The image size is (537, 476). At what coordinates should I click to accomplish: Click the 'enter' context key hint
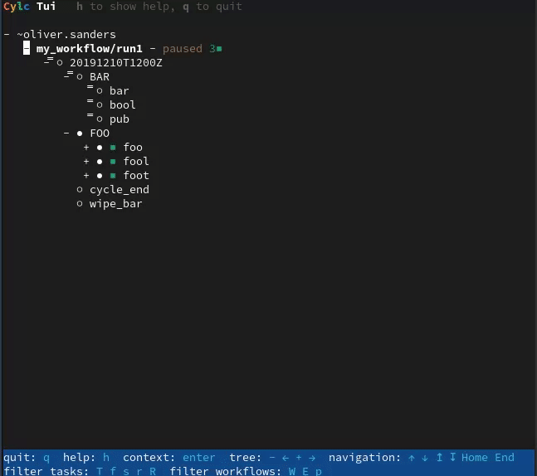(x=199, y=458)
